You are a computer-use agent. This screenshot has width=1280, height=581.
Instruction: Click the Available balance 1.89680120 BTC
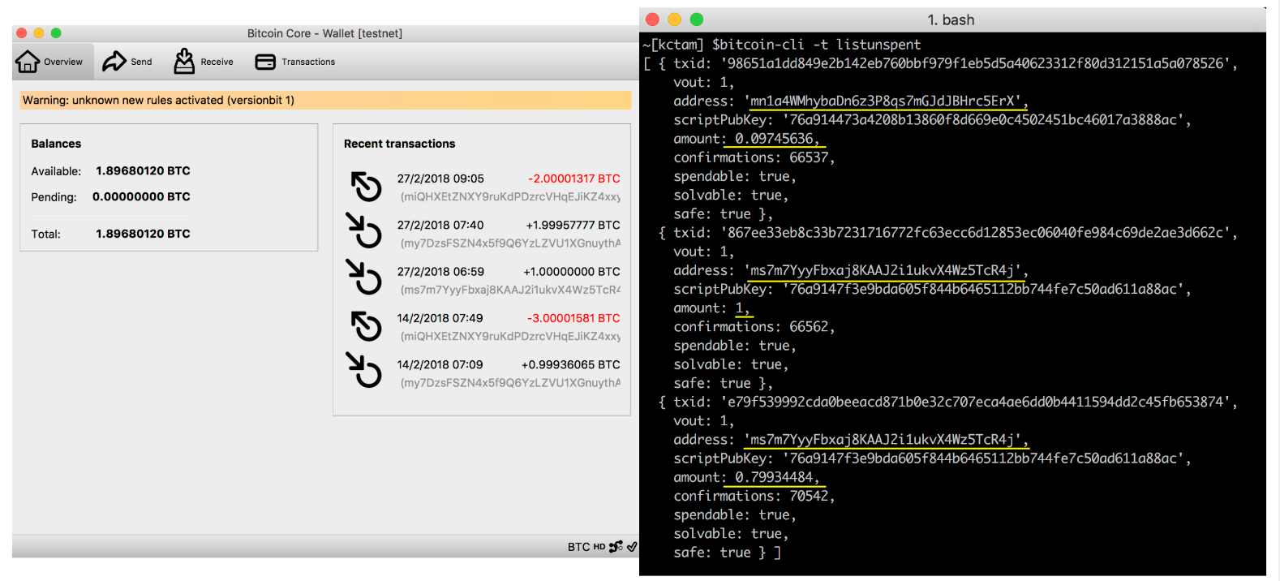(143, 171)
